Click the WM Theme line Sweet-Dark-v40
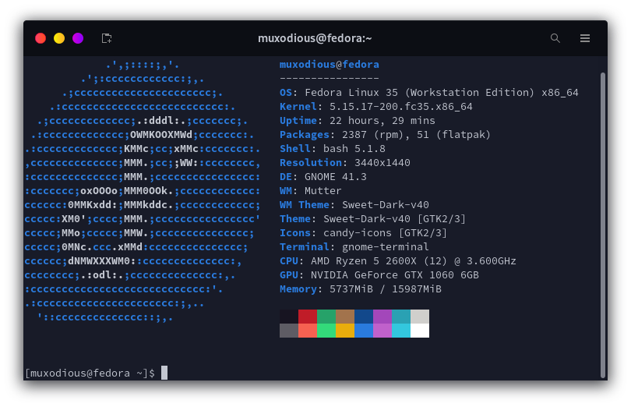 (354, 205)
